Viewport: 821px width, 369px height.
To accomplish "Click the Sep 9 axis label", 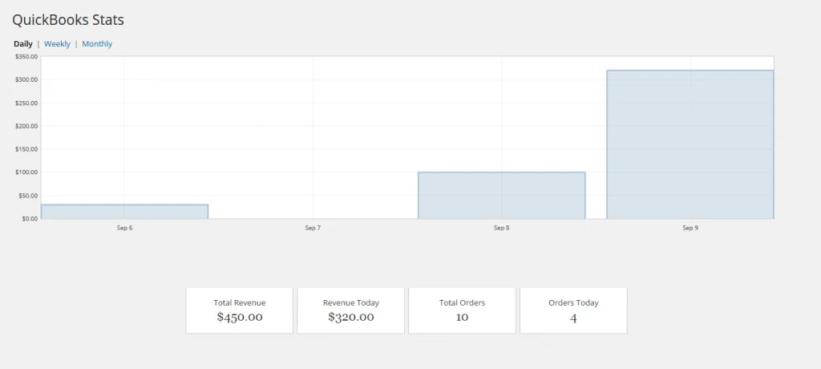I will [x=690, y=228].
